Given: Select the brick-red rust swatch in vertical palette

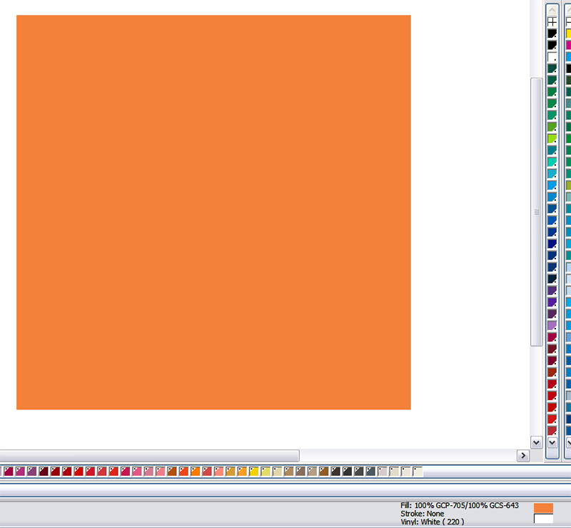Looking at the screenshot, I should pos(552,372).
